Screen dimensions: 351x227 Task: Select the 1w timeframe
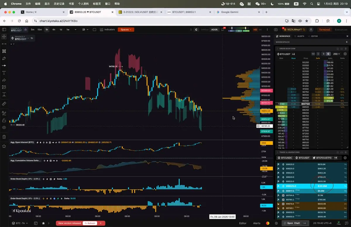tap(68, 30)
